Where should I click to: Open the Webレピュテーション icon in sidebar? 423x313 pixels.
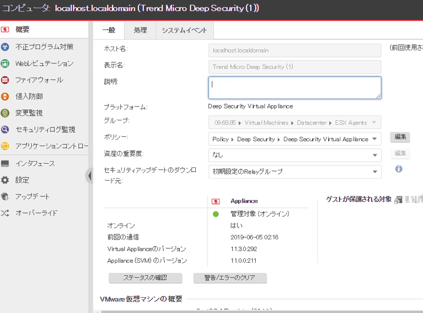pos(5,63)
